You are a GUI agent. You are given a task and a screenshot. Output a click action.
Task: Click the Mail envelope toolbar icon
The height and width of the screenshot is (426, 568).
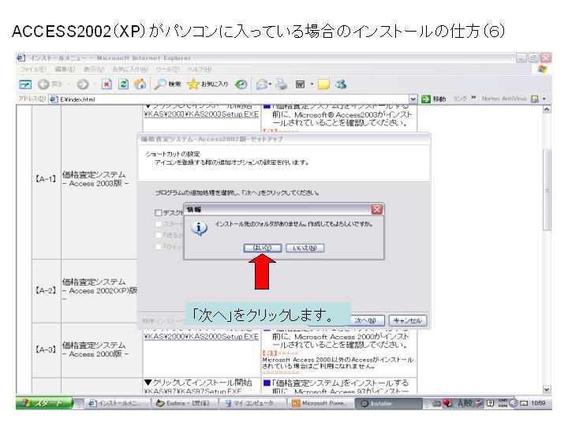click(x=262, y=84)
